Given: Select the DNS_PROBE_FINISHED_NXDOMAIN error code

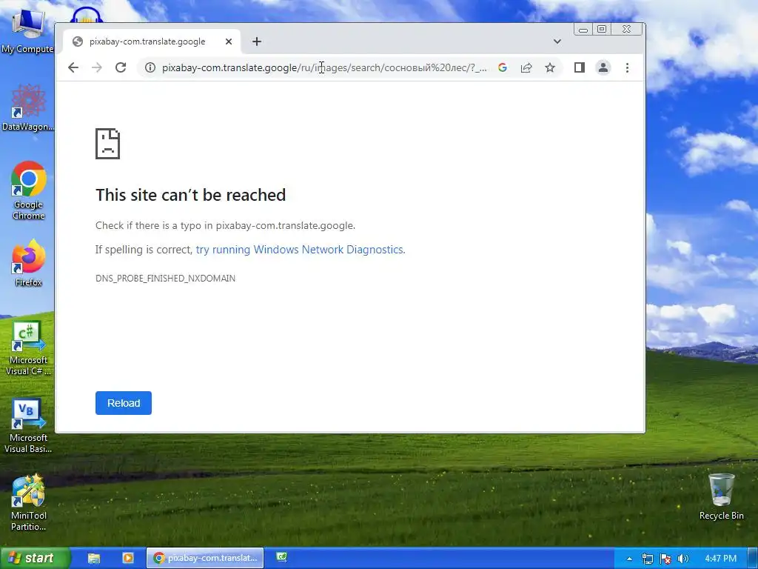Looking at the screenshot, I should [165, 279].
